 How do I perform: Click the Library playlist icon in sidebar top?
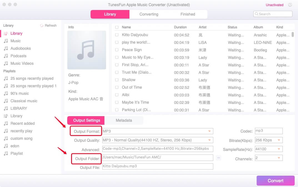(x=6, y=33)
